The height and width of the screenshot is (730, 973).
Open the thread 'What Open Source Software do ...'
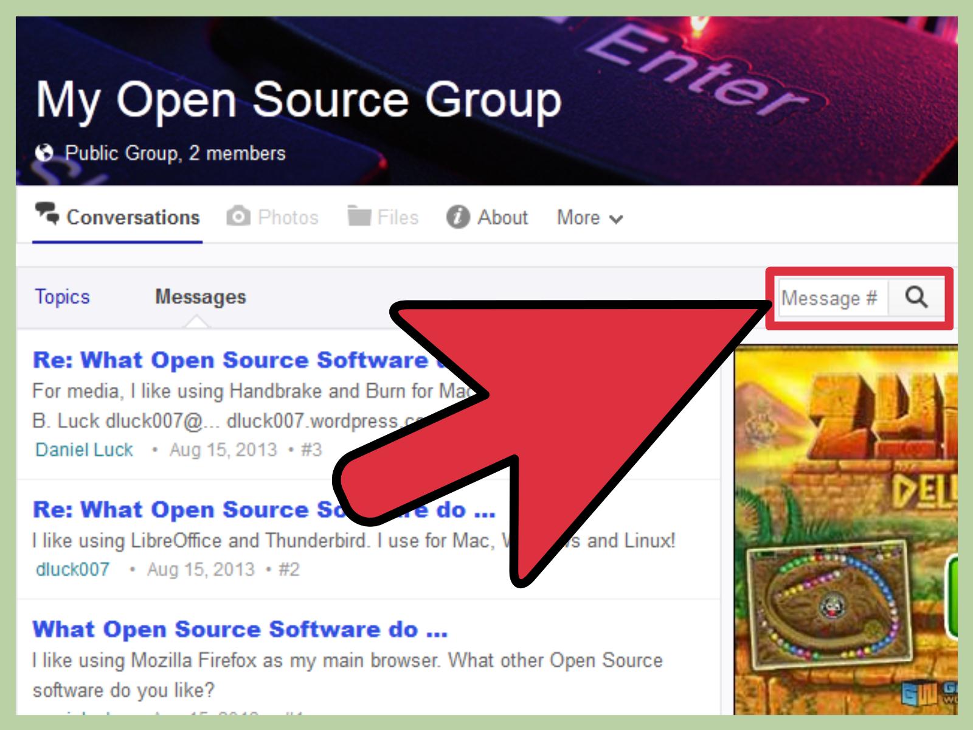pyautogui.click(x=241, y=629)
